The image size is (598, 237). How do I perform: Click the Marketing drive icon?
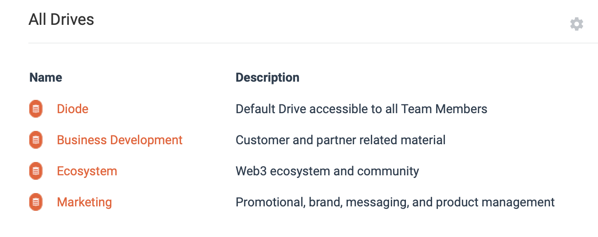pyautogui.click(x=36, y=202)
